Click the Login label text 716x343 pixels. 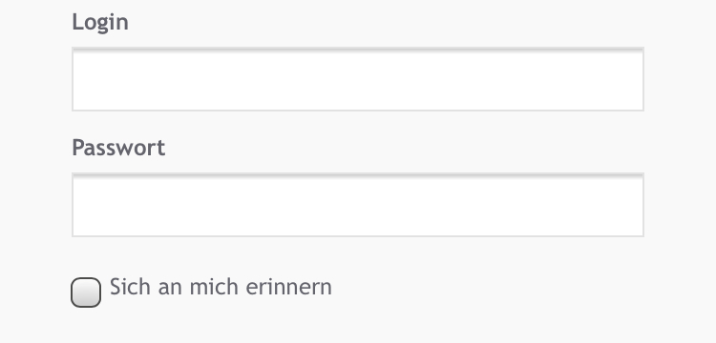pyautogui.click(x=100, y=22)
